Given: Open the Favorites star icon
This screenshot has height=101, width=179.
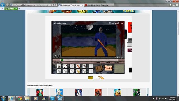Looking at the screenshot, I should [x=174, y=5].
